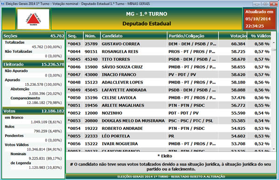Click the Minas Gerais flag emblem
Viewport: 279px width, 180px height.
click(33, 19)
